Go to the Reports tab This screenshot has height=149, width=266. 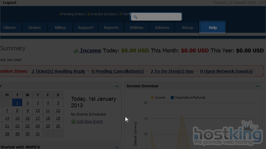(x=111, y=28)
